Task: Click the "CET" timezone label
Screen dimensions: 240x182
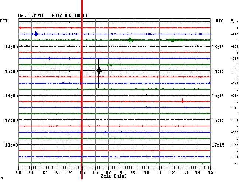Action: click(x=4, y=21)
